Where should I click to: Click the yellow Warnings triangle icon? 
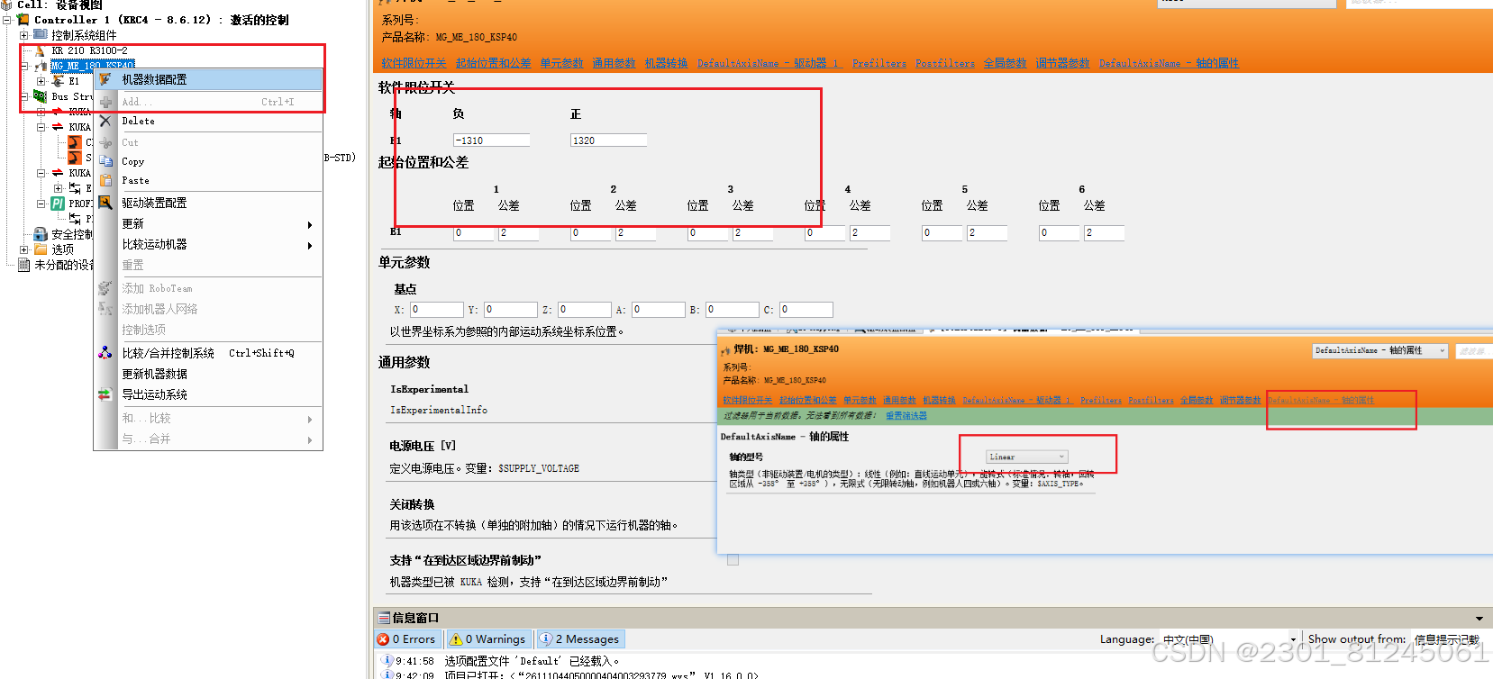pos(457,639)
